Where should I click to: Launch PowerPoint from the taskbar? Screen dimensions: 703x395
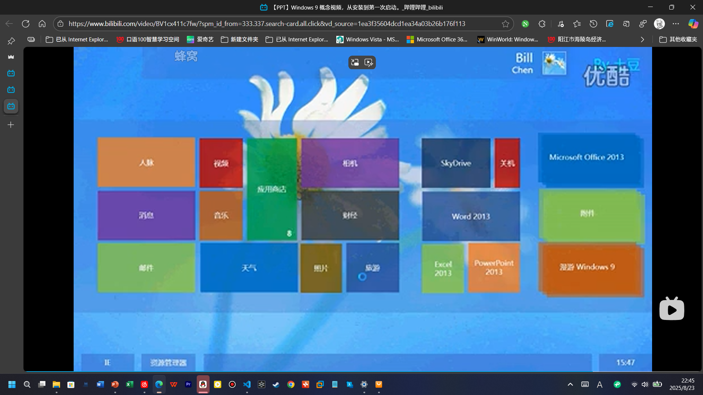[x=115, y=384]
